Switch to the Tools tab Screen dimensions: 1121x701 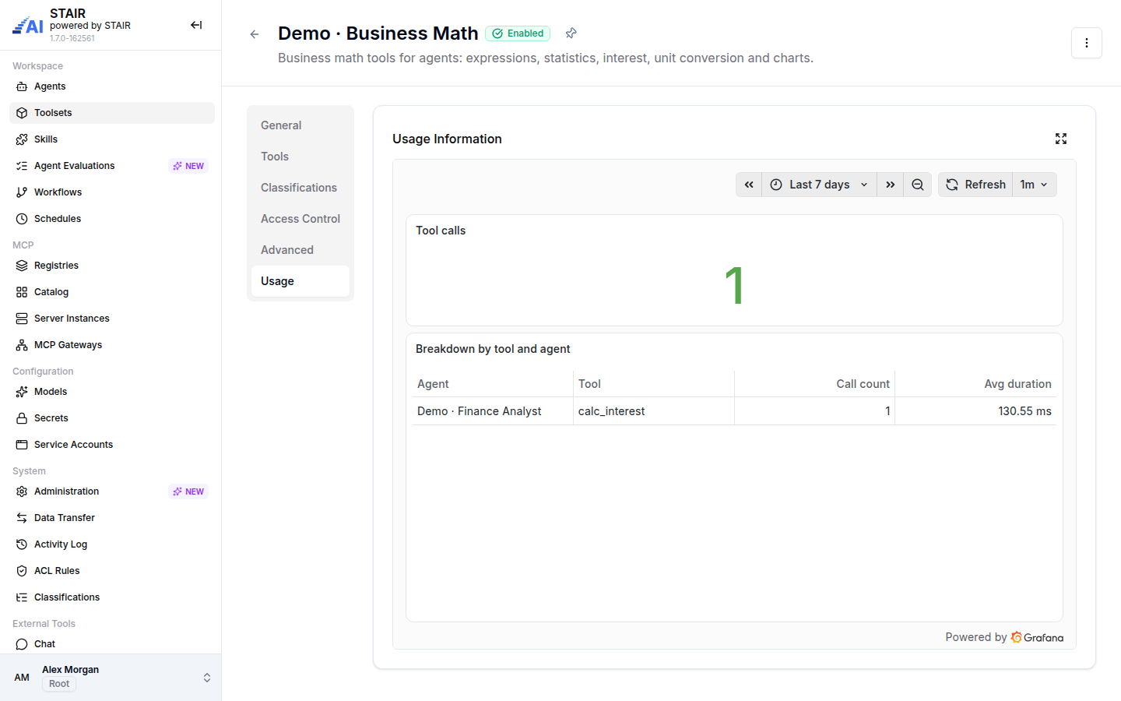click(300, 157)
